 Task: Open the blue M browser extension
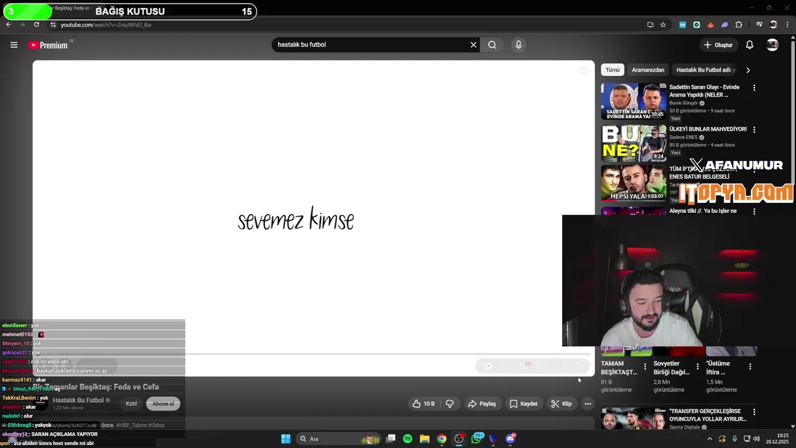pyautogui.click(x=682, y=25)
